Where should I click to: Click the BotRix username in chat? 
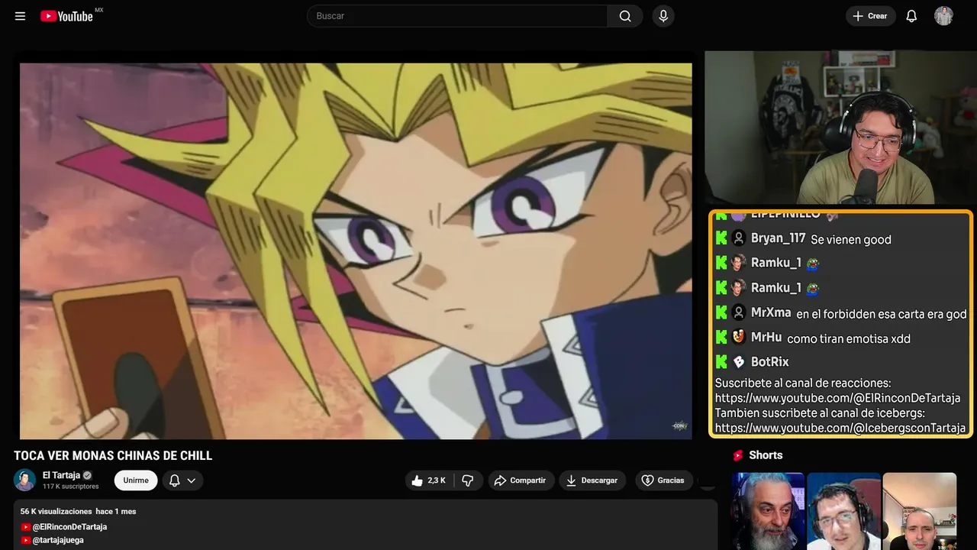point(770,361)
